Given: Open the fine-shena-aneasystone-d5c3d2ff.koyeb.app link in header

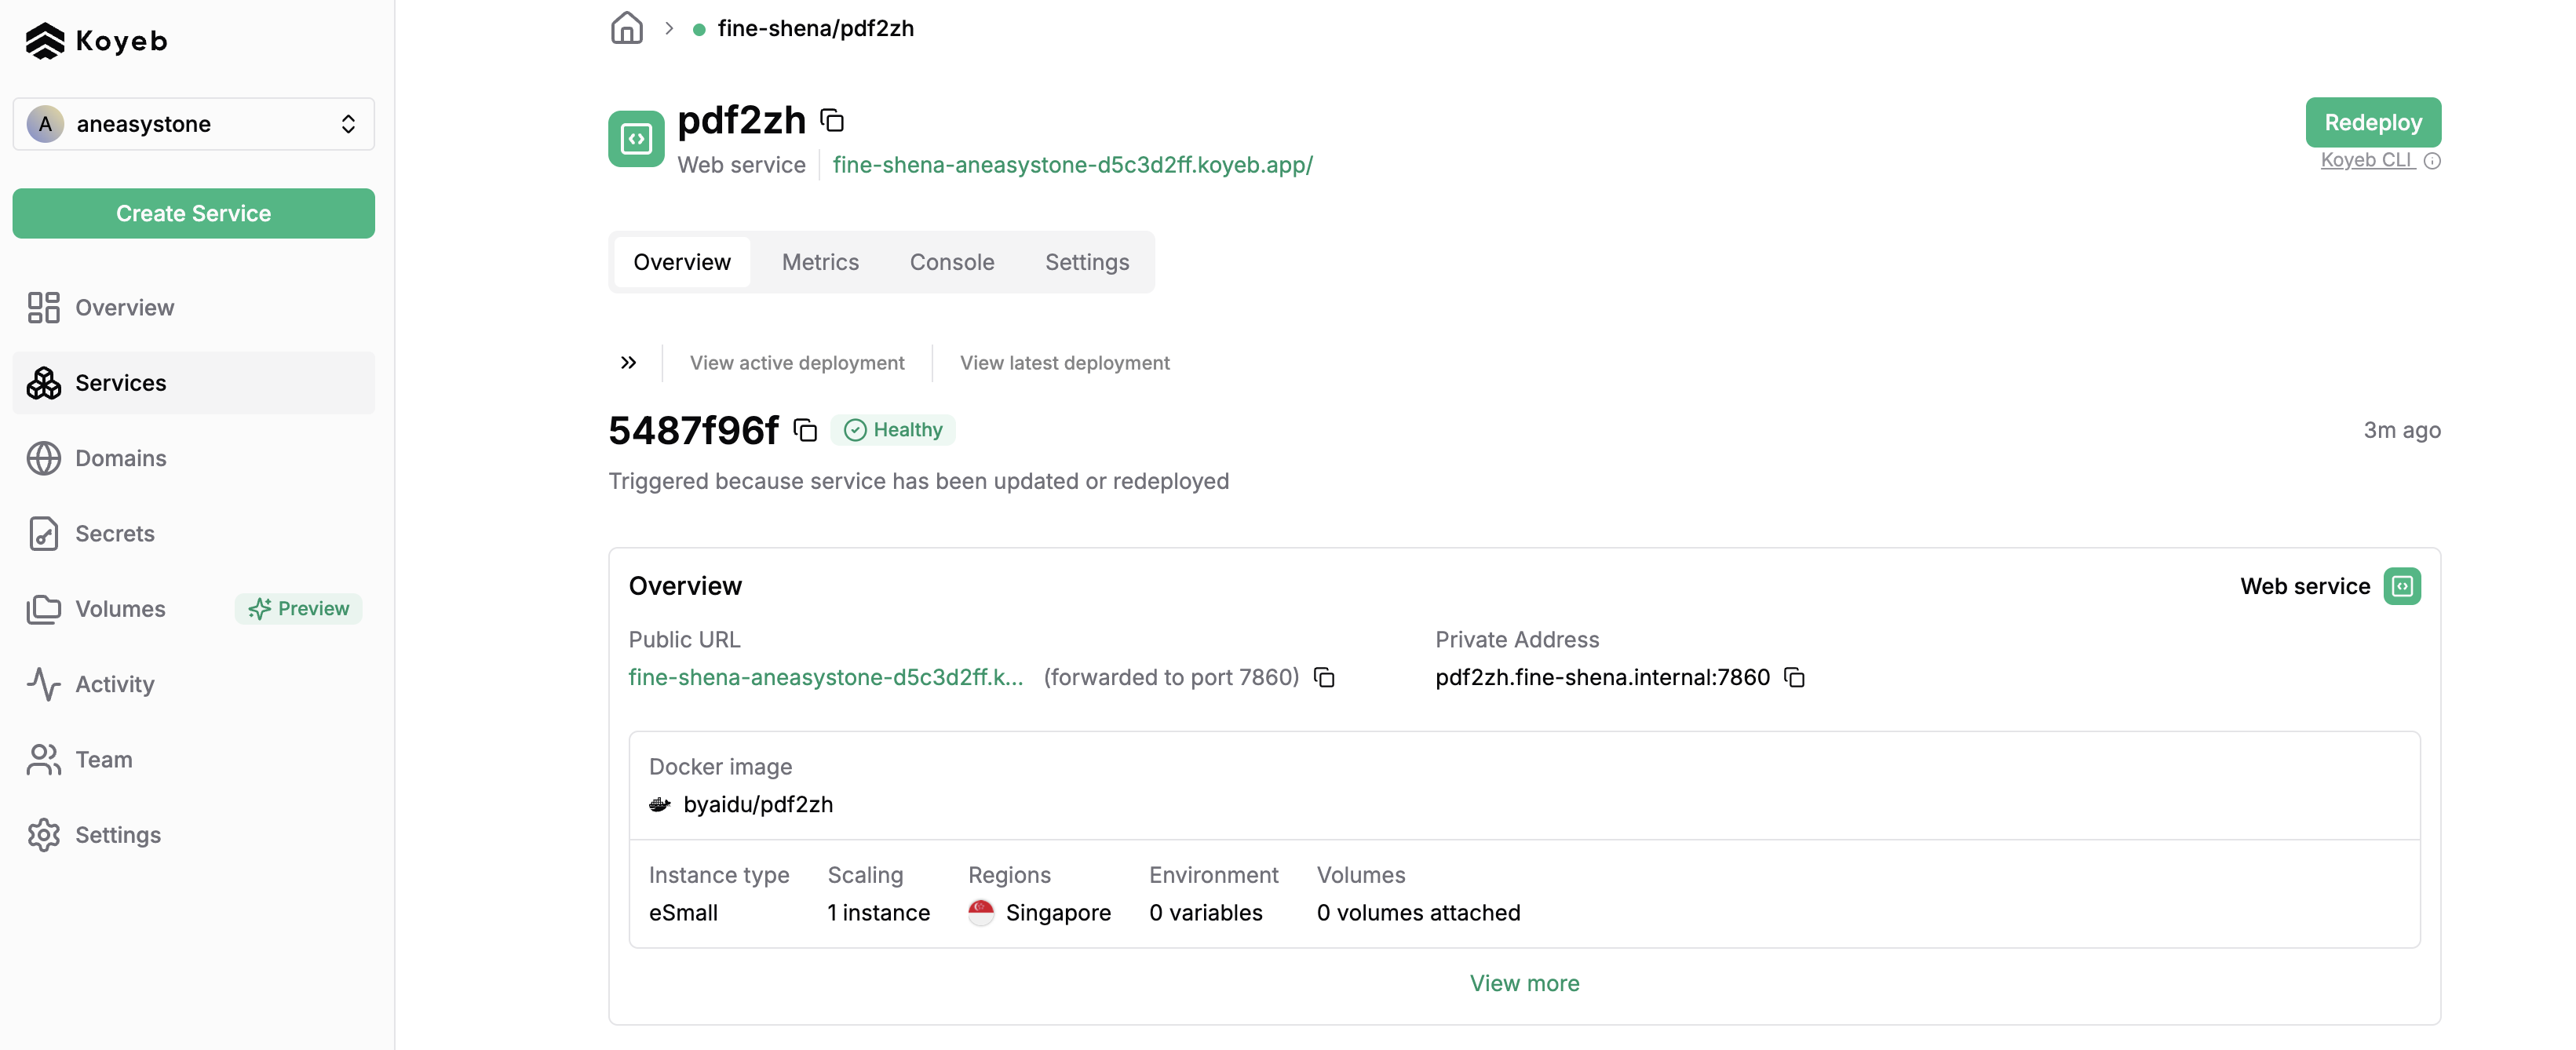Looking at the screenshot, I should [x=1072, y=165].
